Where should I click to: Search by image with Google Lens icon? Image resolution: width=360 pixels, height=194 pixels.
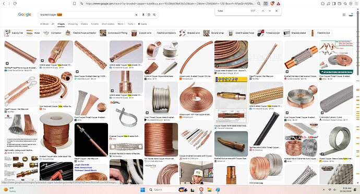tap(149, 15)
